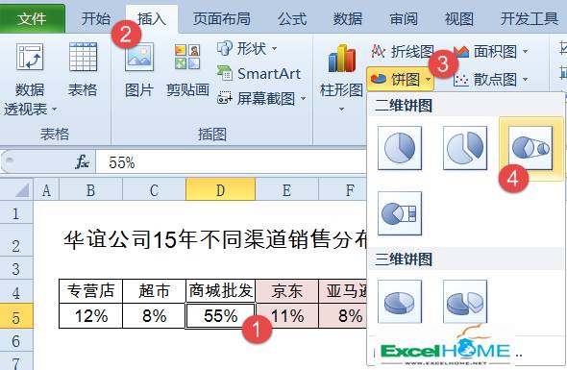Click the 折线图 line chart button
Image resolution: width=567 pixels, height=370 pixels.
click(402, 51)
